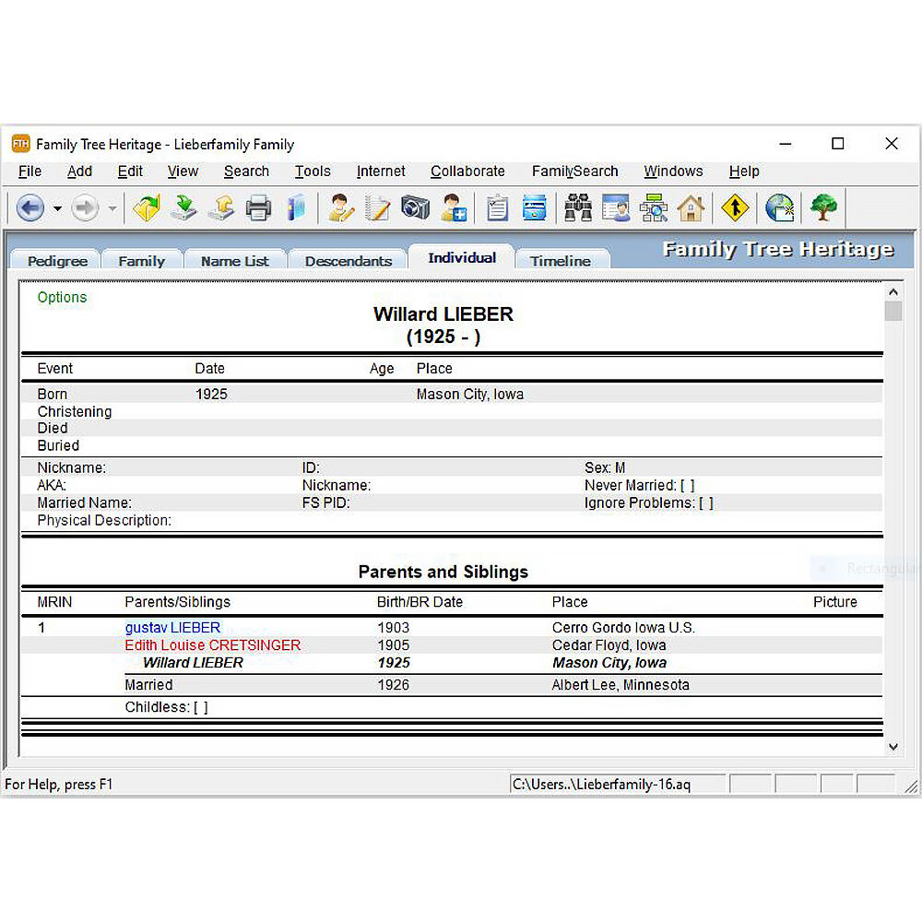Viewport: 922px width, 922px height.
Task: Click the blue book icon
Action: click(296, 207)
